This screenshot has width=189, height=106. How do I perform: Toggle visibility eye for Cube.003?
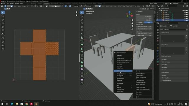(185, 18)
